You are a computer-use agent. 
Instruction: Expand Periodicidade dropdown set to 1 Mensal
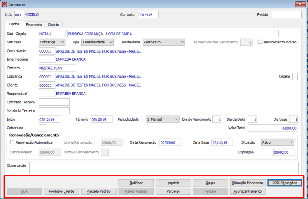(x=163, y=119)
